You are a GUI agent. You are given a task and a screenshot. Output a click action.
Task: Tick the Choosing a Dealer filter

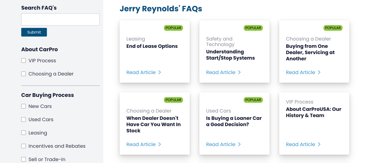tap(24, 74)
